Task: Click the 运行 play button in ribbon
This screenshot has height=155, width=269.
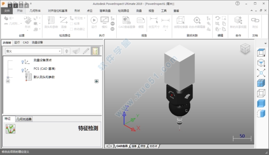Action: coord(94,20)
